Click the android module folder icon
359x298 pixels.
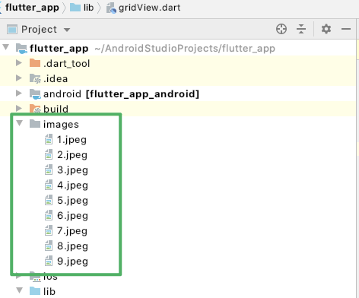point(35,94)
